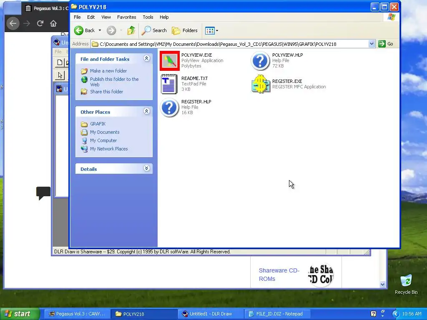Click the browser scrollbar down arrow
Screen dimensions: 427x320
pyautogui.click(x=383, y=284)
